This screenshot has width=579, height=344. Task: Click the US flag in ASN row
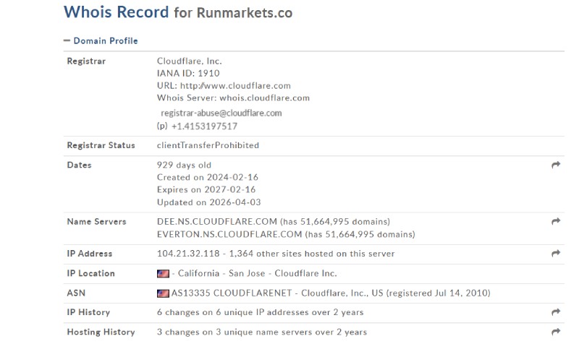click(x=163, y=293)
